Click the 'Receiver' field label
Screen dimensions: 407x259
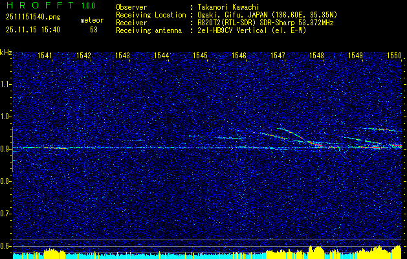131,23
